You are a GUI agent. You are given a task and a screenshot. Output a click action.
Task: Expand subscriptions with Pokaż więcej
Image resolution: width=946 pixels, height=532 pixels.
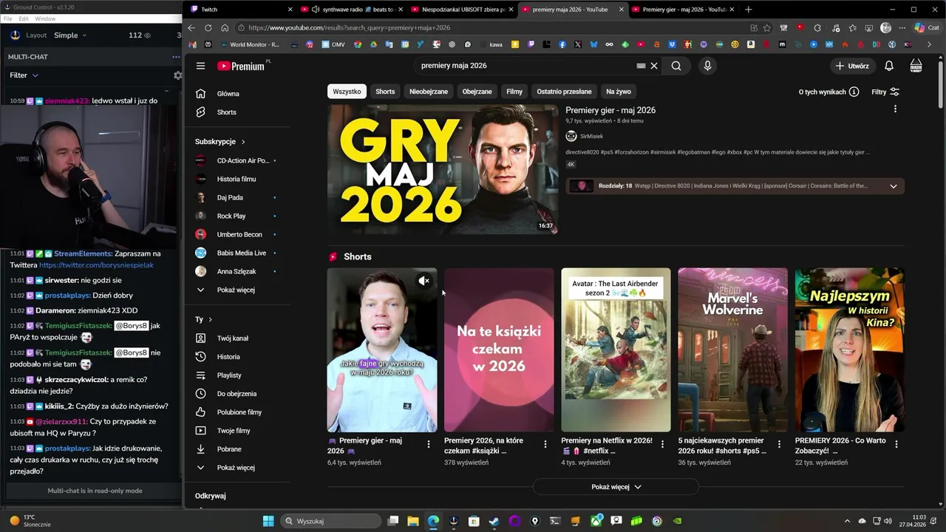point(236,290)
